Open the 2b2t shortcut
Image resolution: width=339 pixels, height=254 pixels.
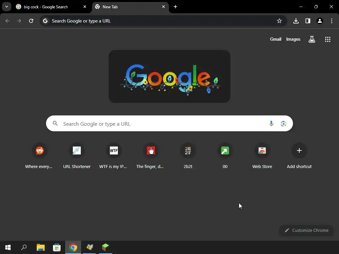[188, 156]
